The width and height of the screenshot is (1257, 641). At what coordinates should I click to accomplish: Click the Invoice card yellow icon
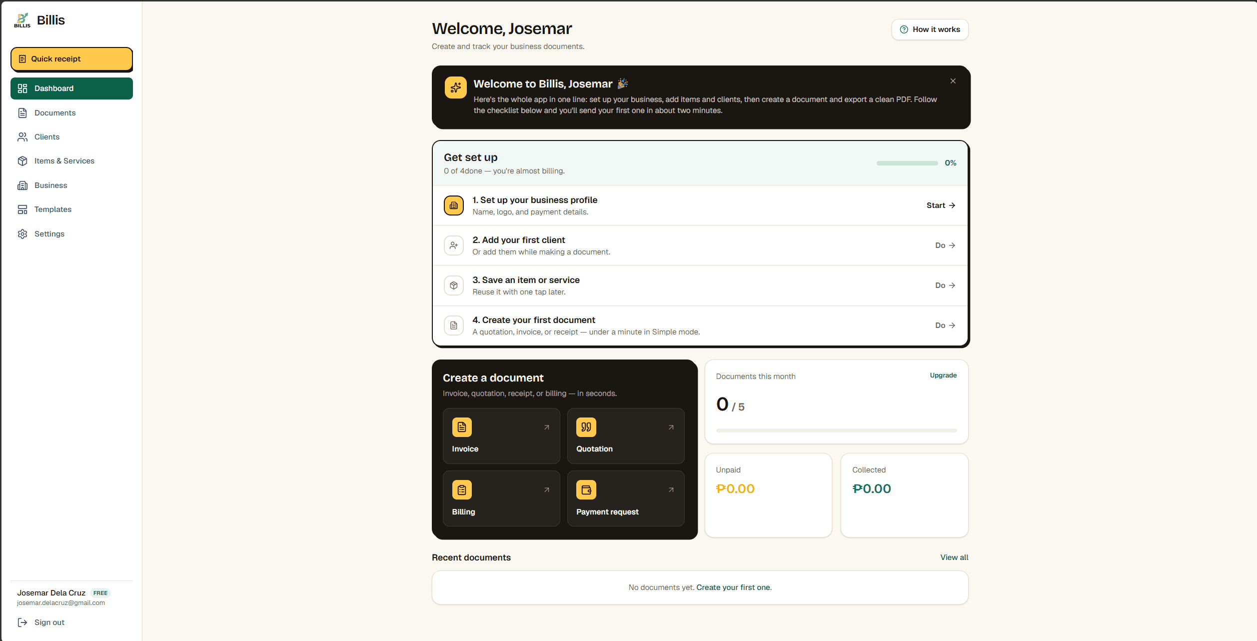462,427
